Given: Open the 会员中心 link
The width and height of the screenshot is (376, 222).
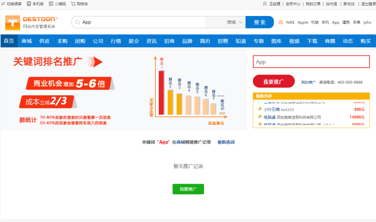Looking at the screenshot, I should pyautogui.click(x=293, y=4).
